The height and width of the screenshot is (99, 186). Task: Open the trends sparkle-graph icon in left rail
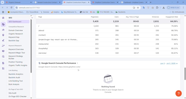pos(3,46)
